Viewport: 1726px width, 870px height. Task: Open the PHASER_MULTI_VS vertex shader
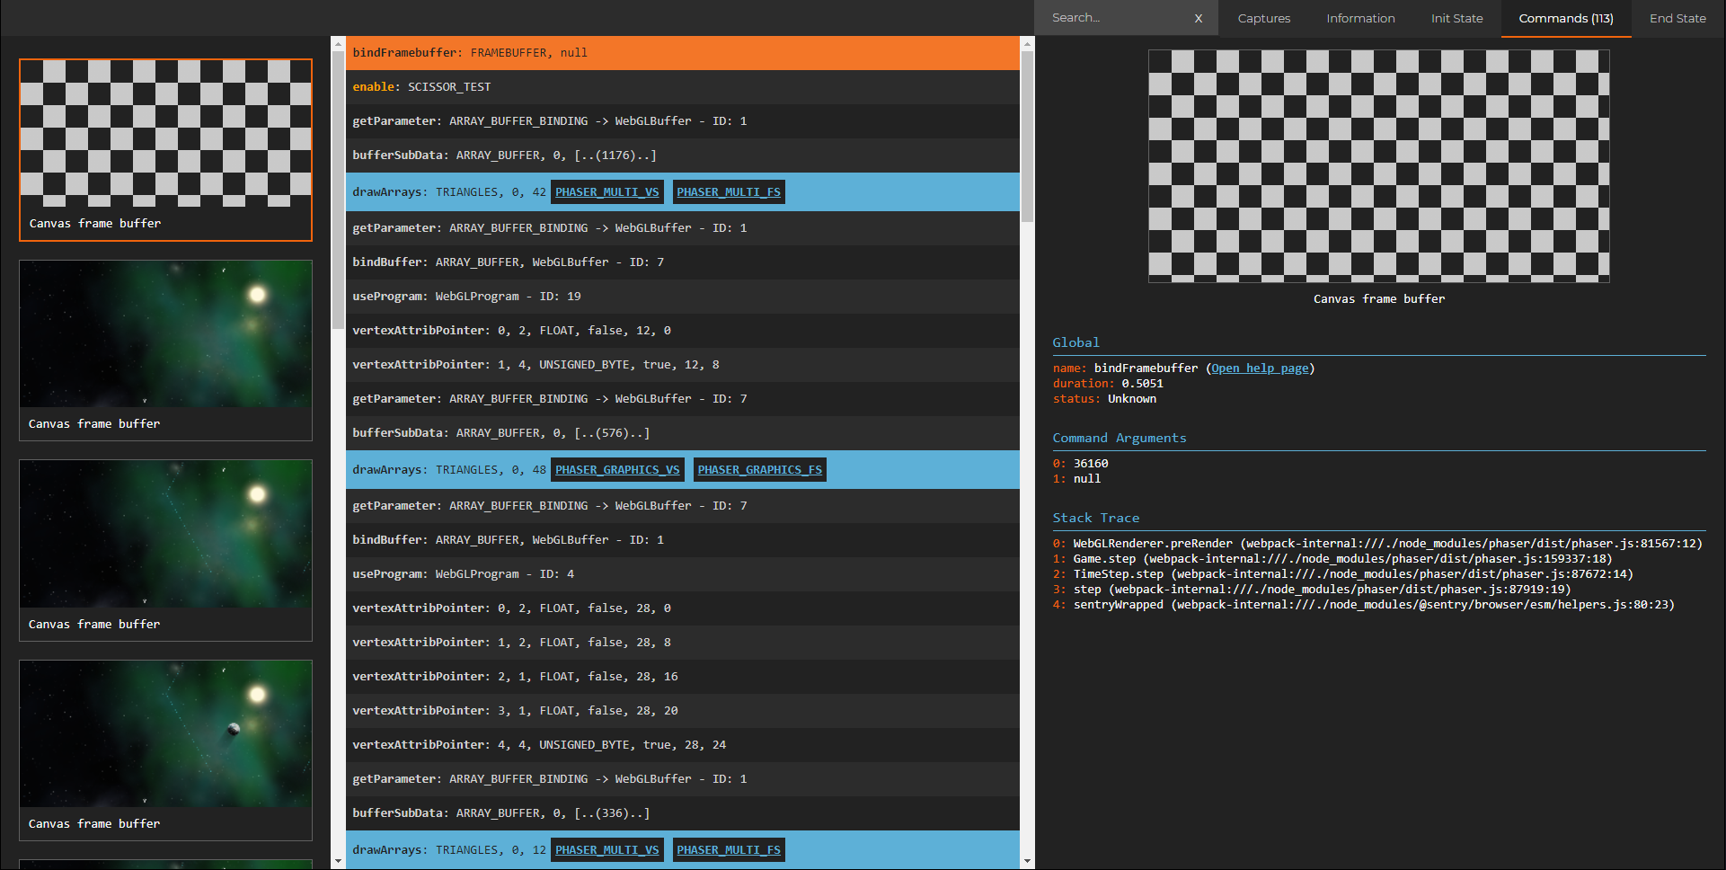[607, 191]
